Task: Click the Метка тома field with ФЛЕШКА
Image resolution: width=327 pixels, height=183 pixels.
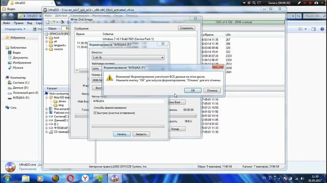Action: [x=128, y=101]
